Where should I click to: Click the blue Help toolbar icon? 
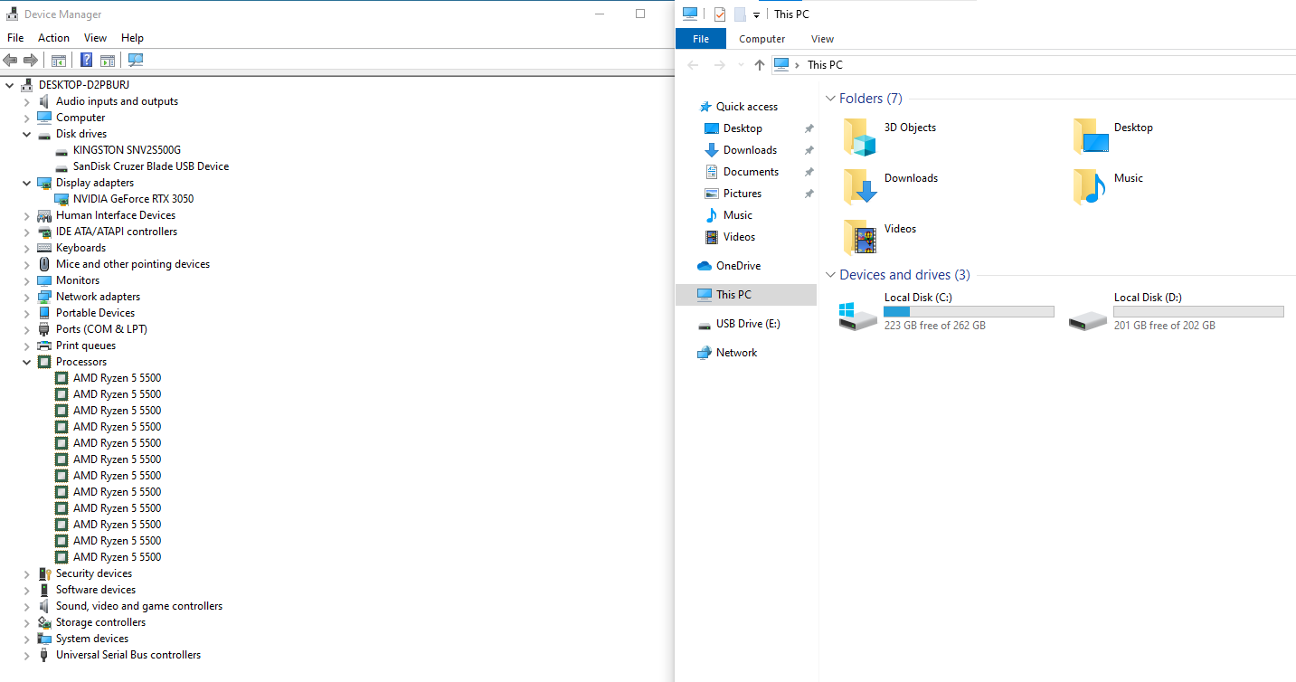pos(86,61)
